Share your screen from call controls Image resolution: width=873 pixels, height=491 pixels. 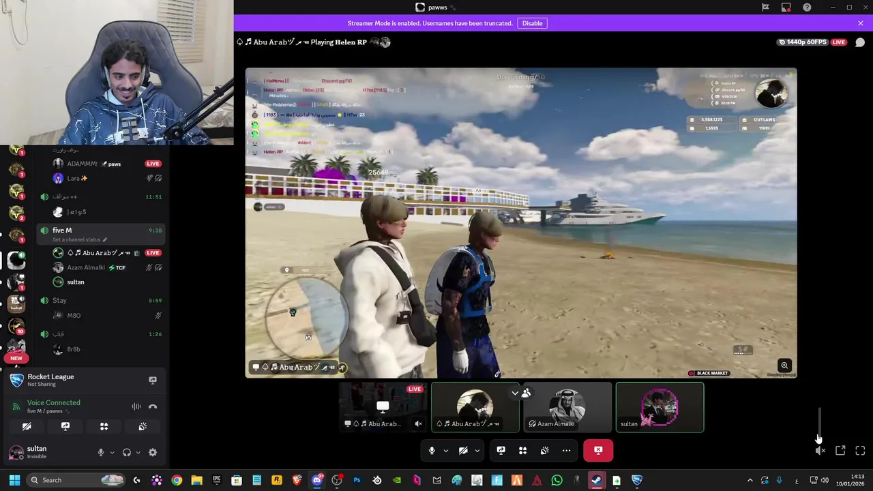pyautogui.click(x=501, y=450)
